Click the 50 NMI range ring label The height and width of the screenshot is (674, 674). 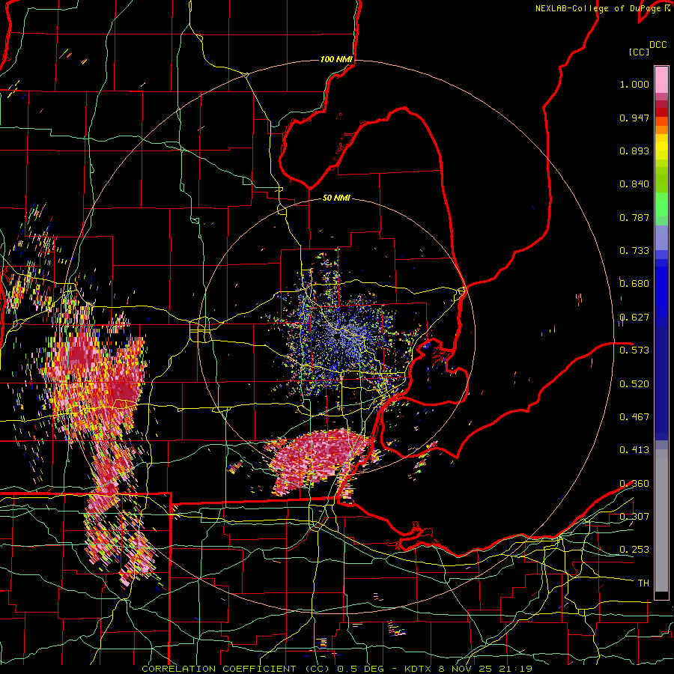[336, 198]
